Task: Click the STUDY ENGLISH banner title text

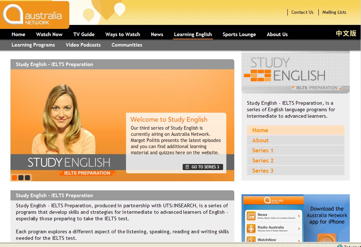Action: coord(69,162)
